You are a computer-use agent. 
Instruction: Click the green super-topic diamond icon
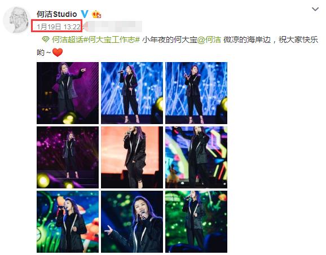(x=46, y=39)
